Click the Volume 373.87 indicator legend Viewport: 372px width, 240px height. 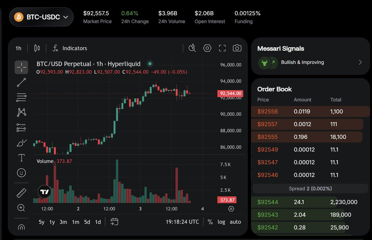(54, 161)
